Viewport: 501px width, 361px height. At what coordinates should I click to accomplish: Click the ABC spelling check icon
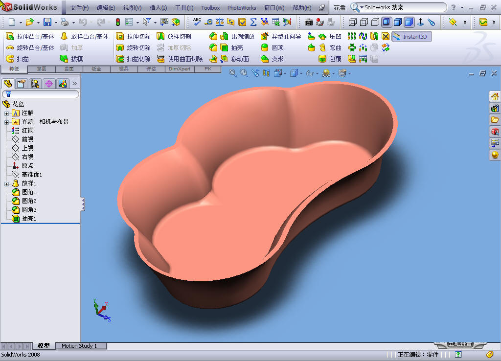tap(197, 22)
